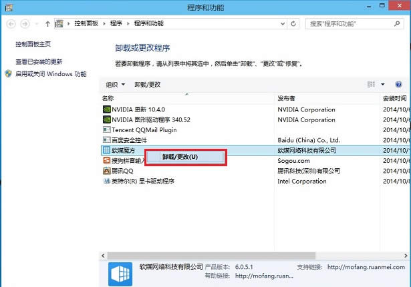Click the 搜狗拼音输入法 icon in the list
Image resolution: width=411 pixels, height=287 pixels.
pos(106,161)
